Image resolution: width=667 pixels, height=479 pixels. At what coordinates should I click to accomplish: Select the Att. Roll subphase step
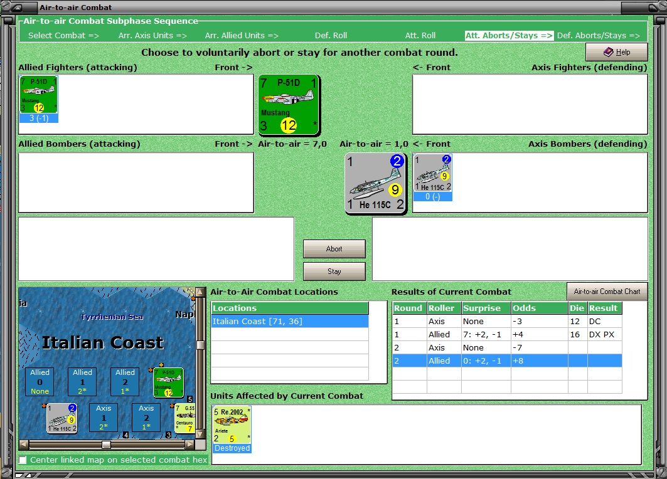[x=420, y=36]
